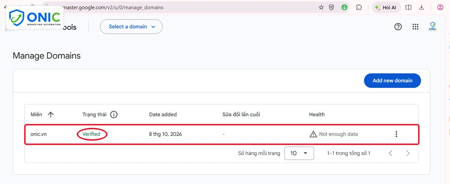Viewport: 450px width, 184px height.
Task: Click the Số hàng mỗi trang label
Action: (x=259, y=153)
